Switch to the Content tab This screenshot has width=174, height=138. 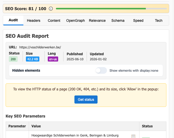[x=54, y=21]
